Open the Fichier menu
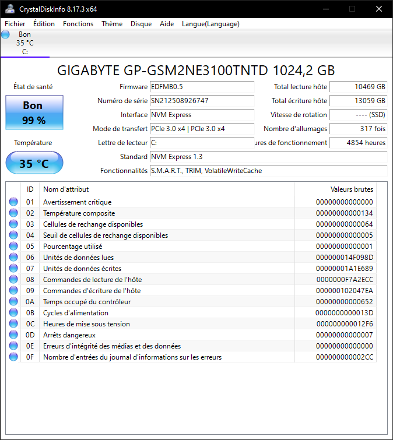Image resolution: width=393 pixels, height=440 pixels. coord(15,24)
